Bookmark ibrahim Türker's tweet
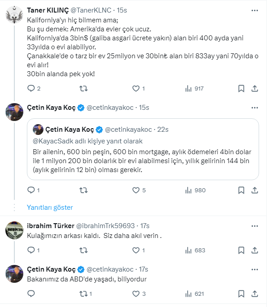277x307 pixels. (241, 251)
